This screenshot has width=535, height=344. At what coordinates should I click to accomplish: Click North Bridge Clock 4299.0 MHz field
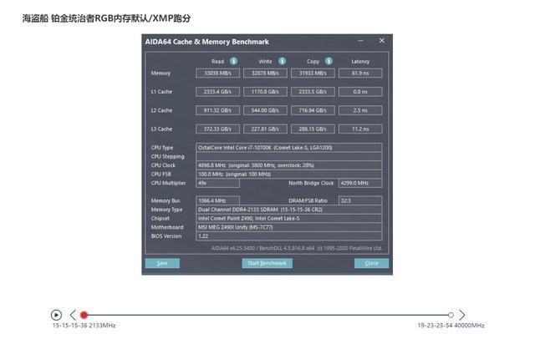tap(360, 183)
